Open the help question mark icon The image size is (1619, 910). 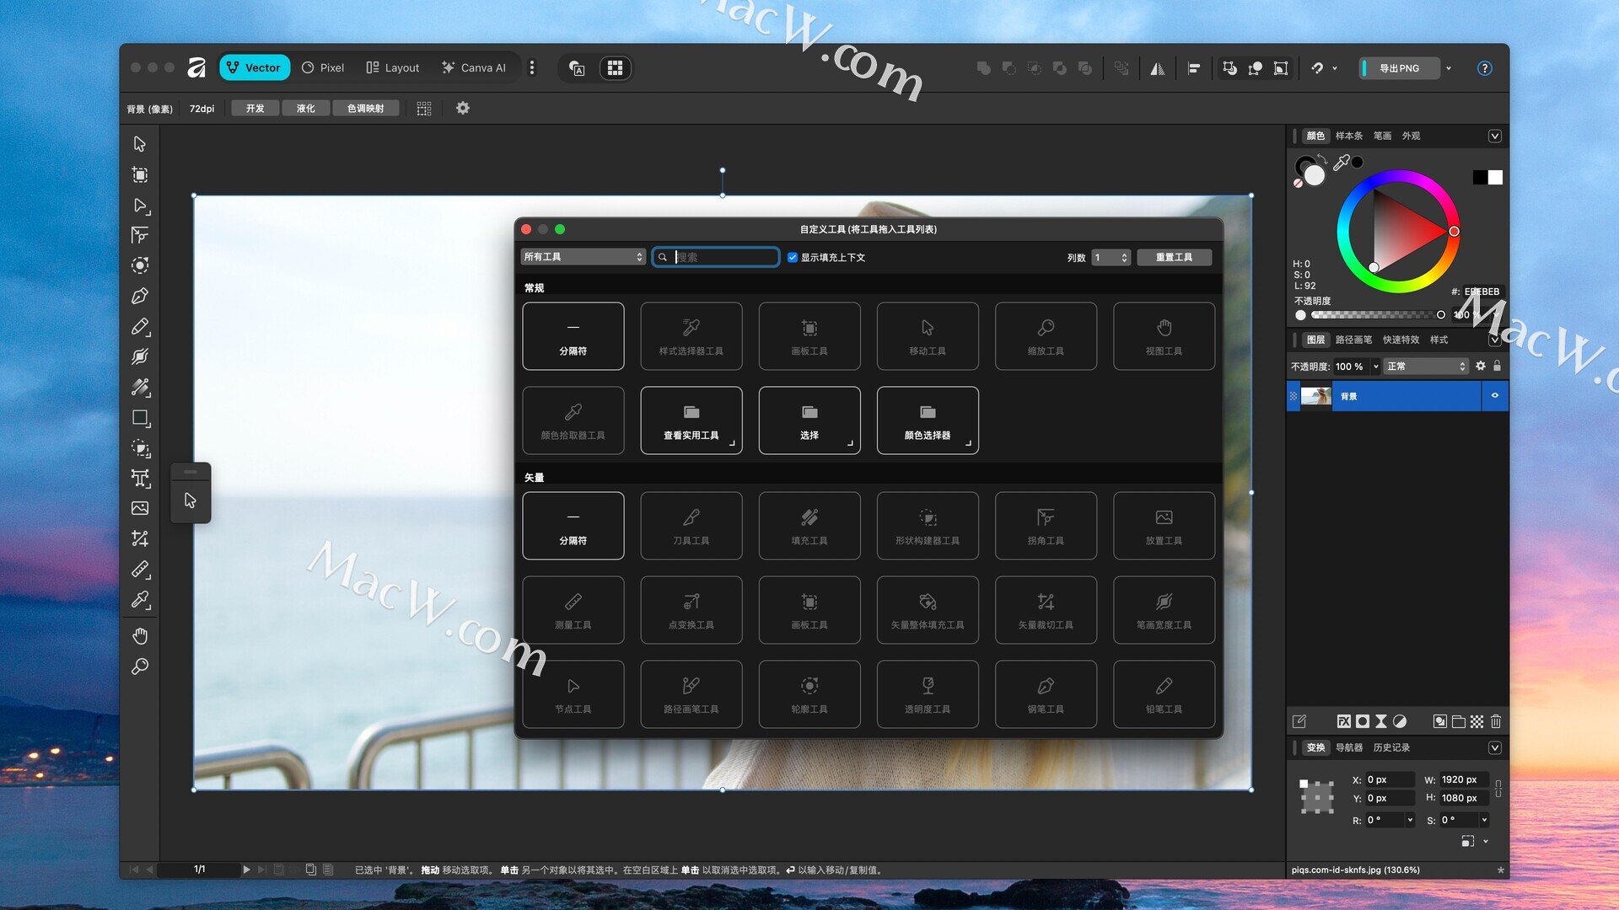click(1484, 68)
